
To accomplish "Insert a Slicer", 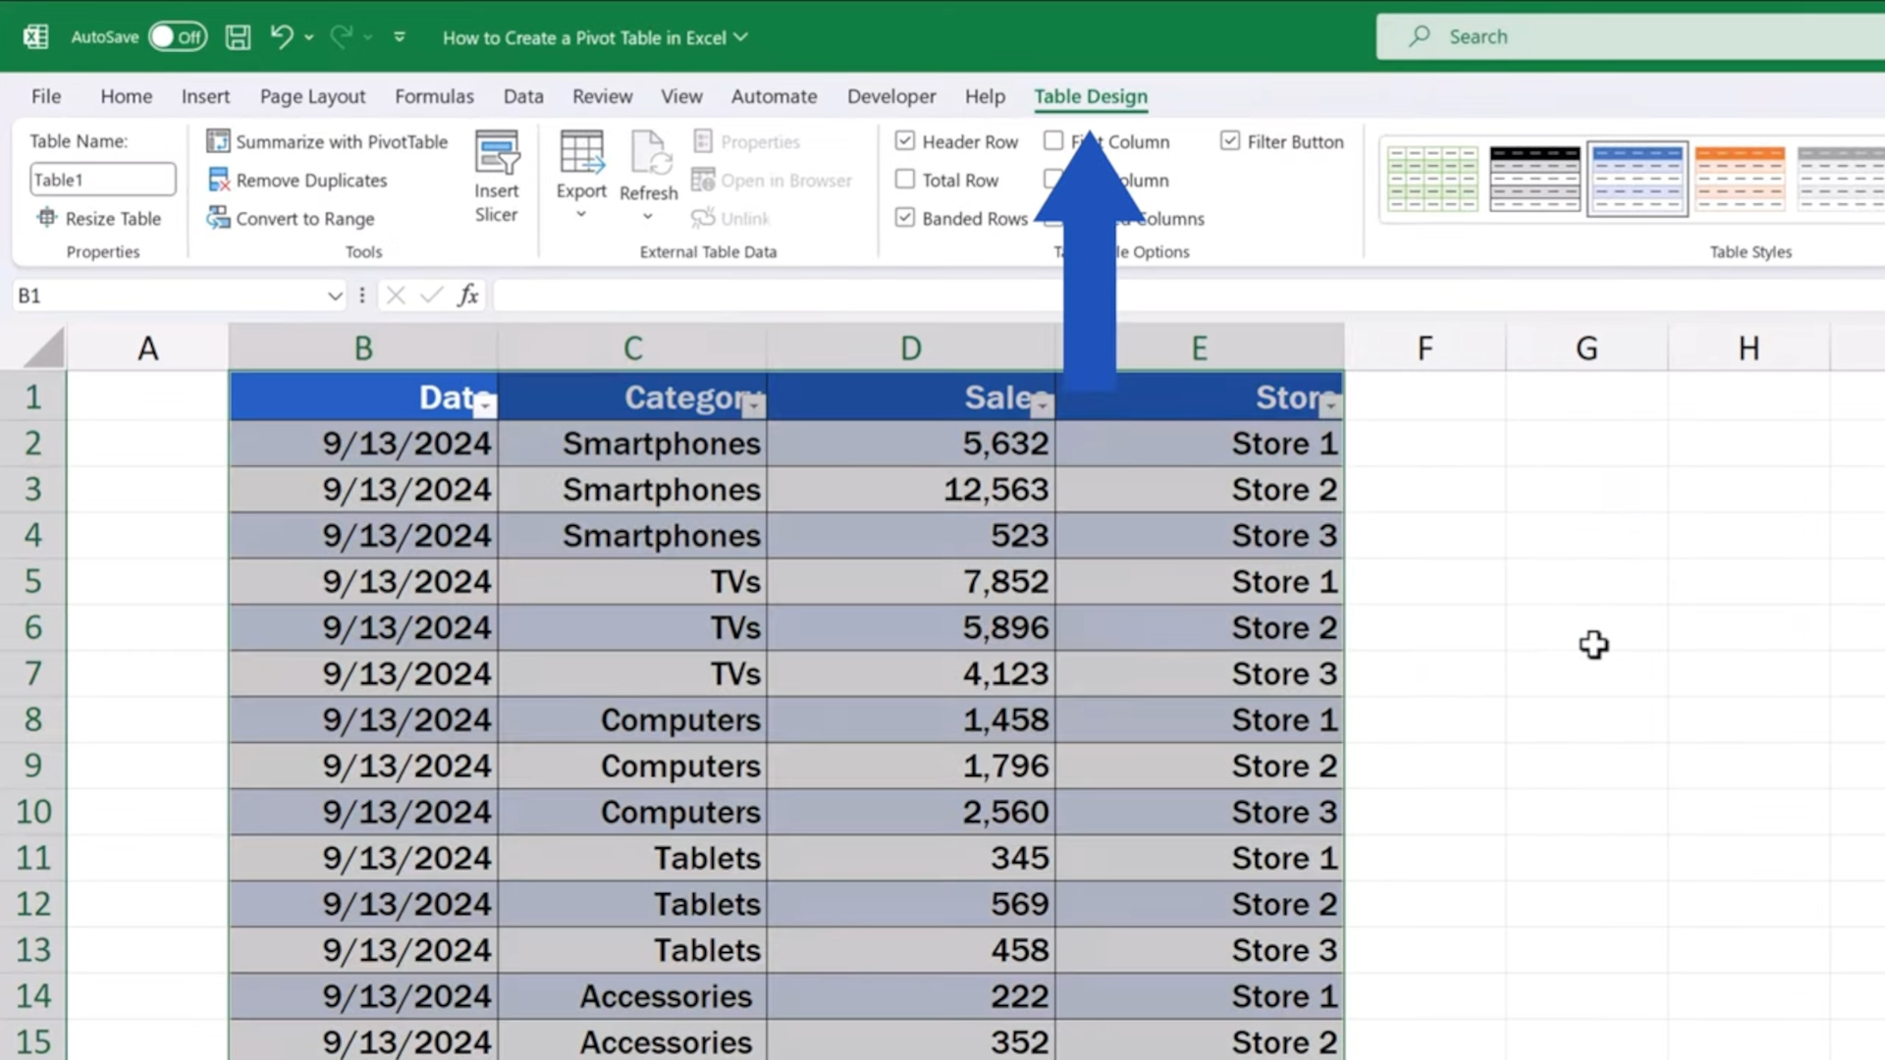I will point(497,175).
